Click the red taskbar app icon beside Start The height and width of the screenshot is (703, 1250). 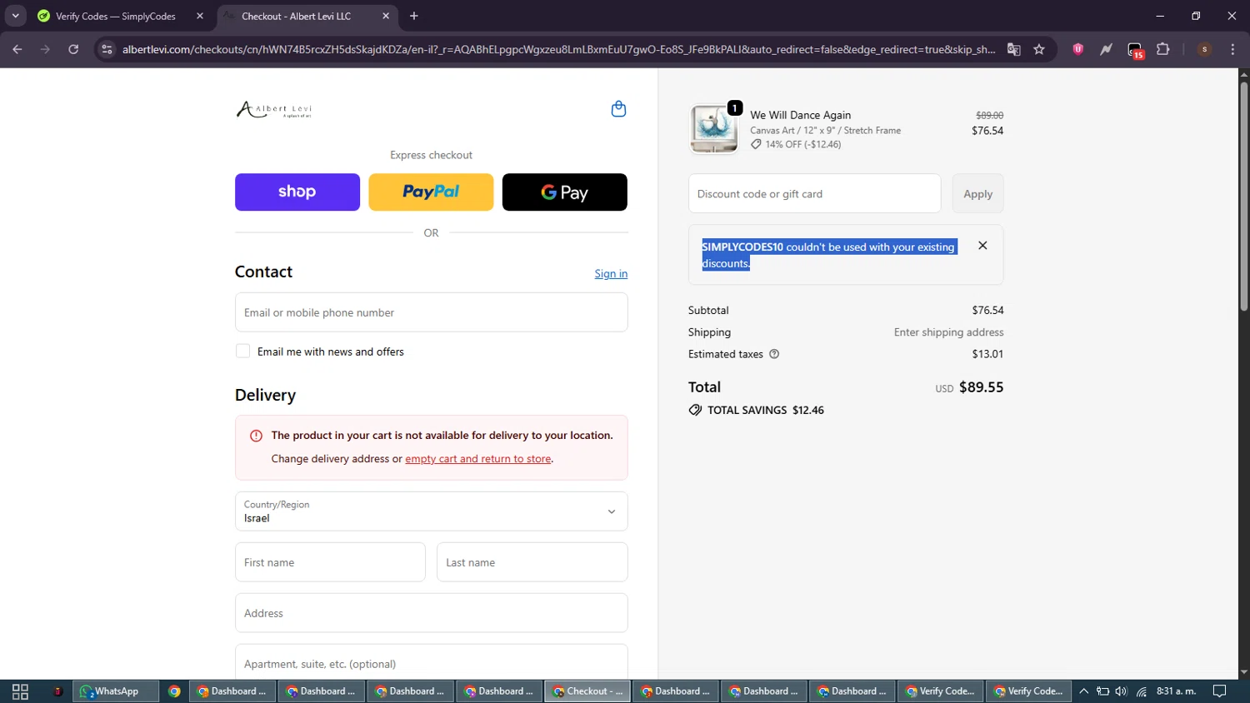click(x=57, y=691)
